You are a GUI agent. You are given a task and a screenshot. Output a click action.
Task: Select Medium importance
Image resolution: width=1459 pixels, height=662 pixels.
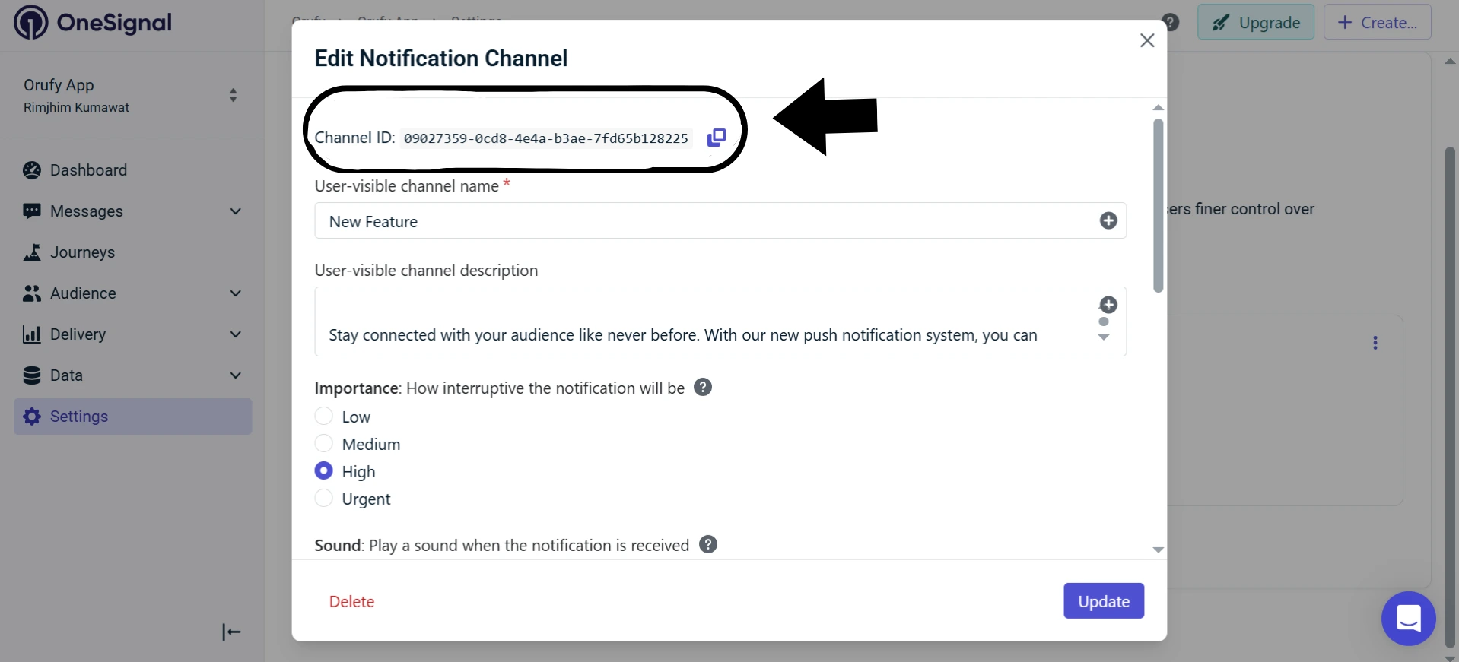tap(324, 443)
